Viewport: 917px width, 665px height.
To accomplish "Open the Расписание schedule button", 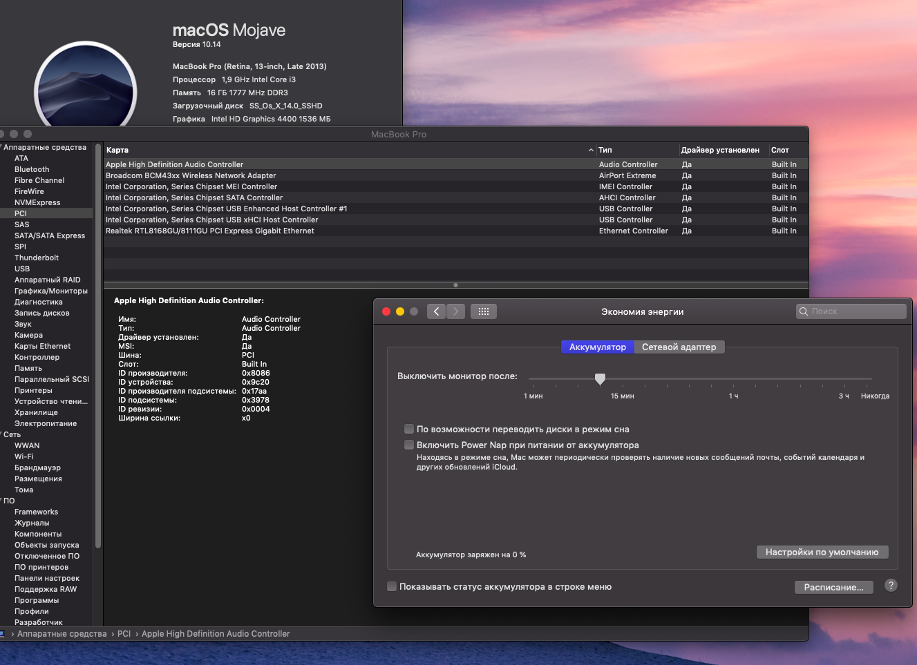I will [833, 587].
